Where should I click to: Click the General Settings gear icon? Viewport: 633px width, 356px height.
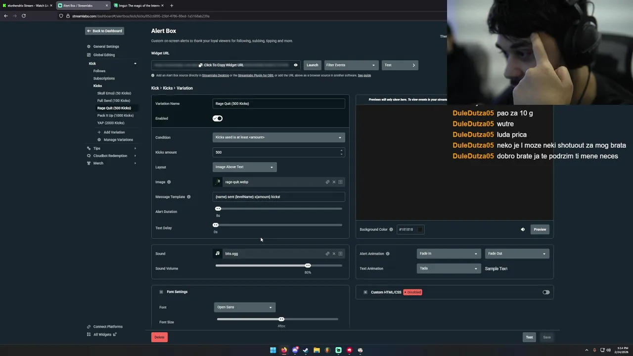(x=89, y=46)
